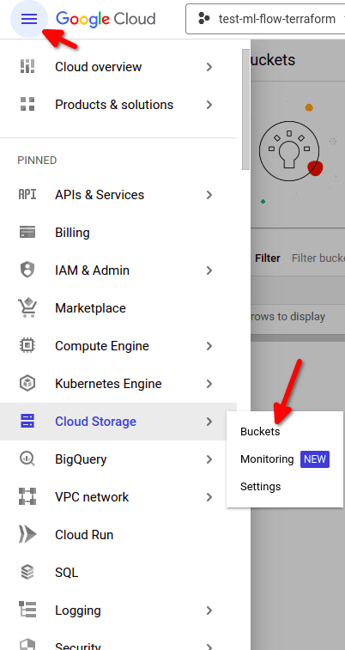Click the Google Cloud logo
Image resolution: width=345 pixels, height=650 pixels.
point(106,19)
